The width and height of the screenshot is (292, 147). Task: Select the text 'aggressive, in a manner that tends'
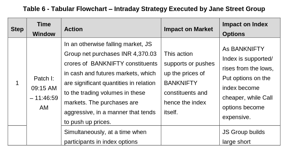point(110,112)
